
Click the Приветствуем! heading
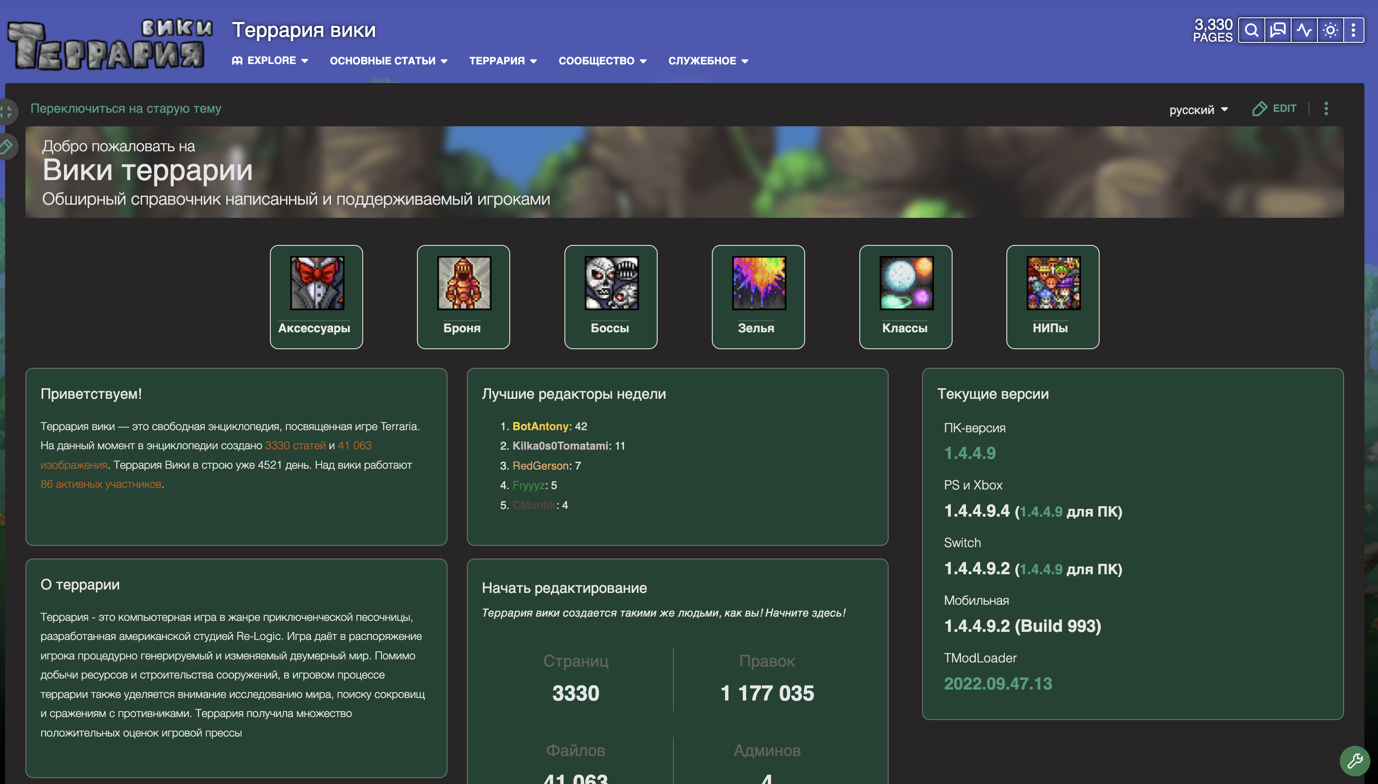click(91, 394)
